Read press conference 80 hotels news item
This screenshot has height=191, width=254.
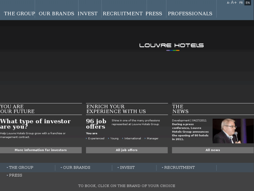point(190,132)
